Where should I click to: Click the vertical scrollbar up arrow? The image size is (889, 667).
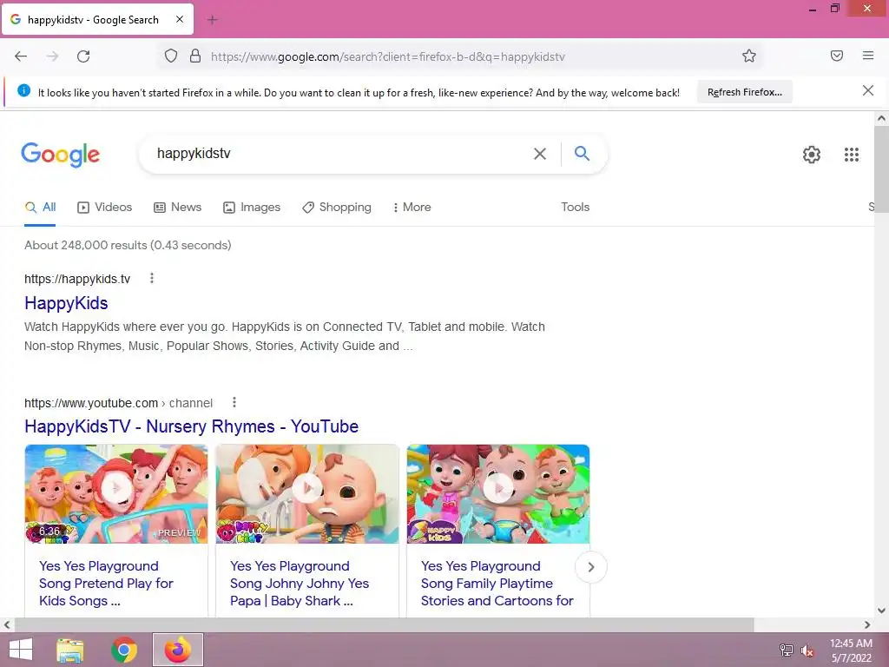(881, 118)
